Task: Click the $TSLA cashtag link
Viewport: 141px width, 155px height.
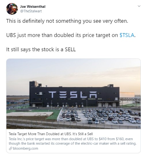Action: (x=127, y=35)
